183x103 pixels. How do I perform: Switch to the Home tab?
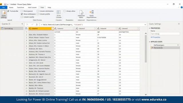(11, 7)
